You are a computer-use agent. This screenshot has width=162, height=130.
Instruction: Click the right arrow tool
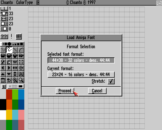(x=9, y=68)
